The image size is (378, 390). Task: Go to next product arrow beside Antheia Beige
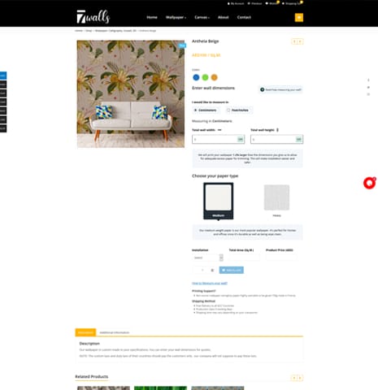tap(300, 41)
